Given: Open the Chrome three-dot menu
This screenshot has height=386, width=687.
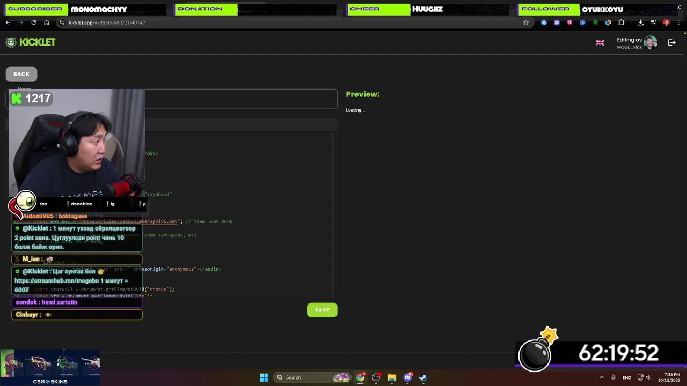Looking at the screenshot, I should pos(679,23).
